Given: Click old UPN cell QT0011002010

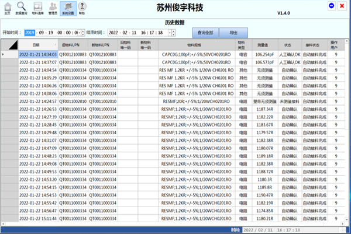Looking at the screenshot, I should pos(73,102).
